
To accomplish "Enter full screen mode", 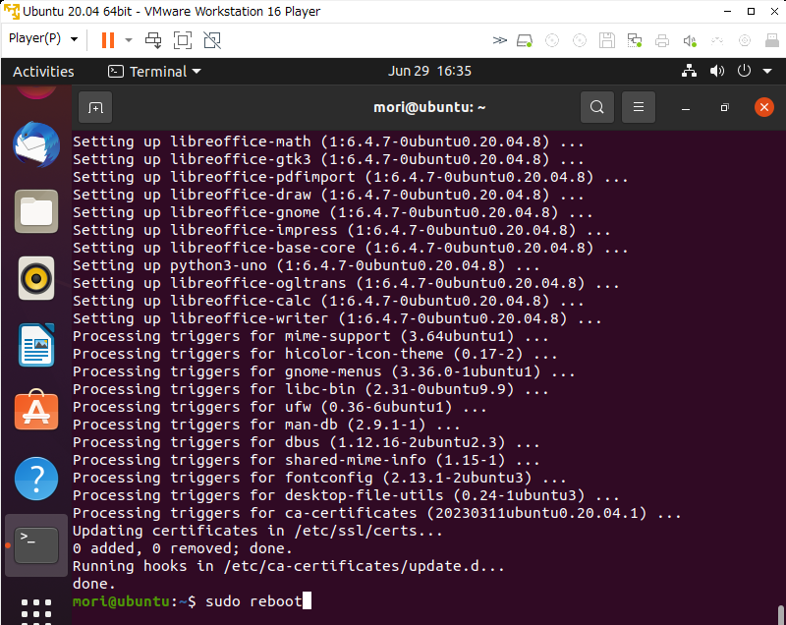I will [183, 40].
